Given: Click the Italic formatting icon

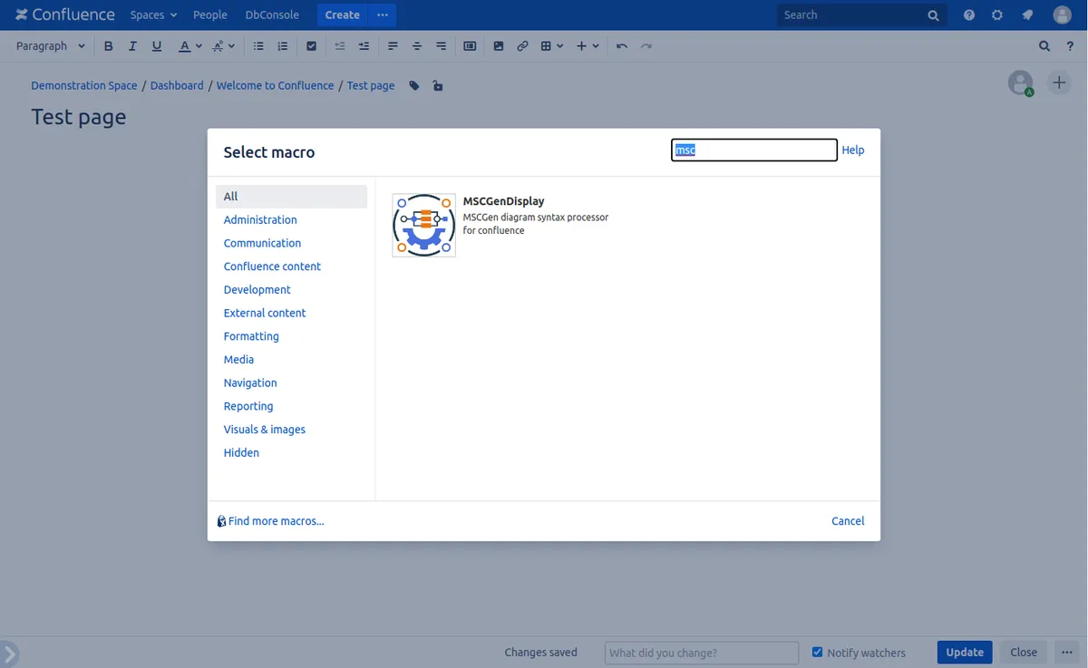Looking at the screenshot, I should [x=132, y=46].
